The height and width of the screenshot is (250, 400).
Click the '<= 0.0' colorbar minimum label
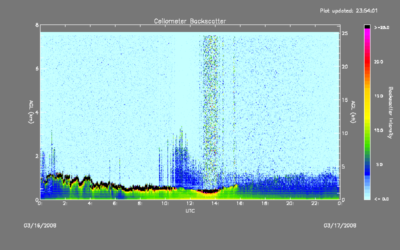click(x=381, y=199)
